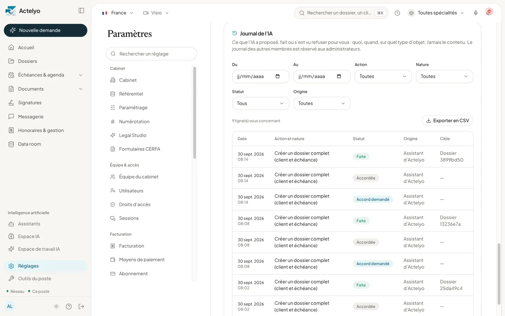Screen dimensions: 505x316
Task: Open Réglages in sidebar
Action: click(46, 266)
